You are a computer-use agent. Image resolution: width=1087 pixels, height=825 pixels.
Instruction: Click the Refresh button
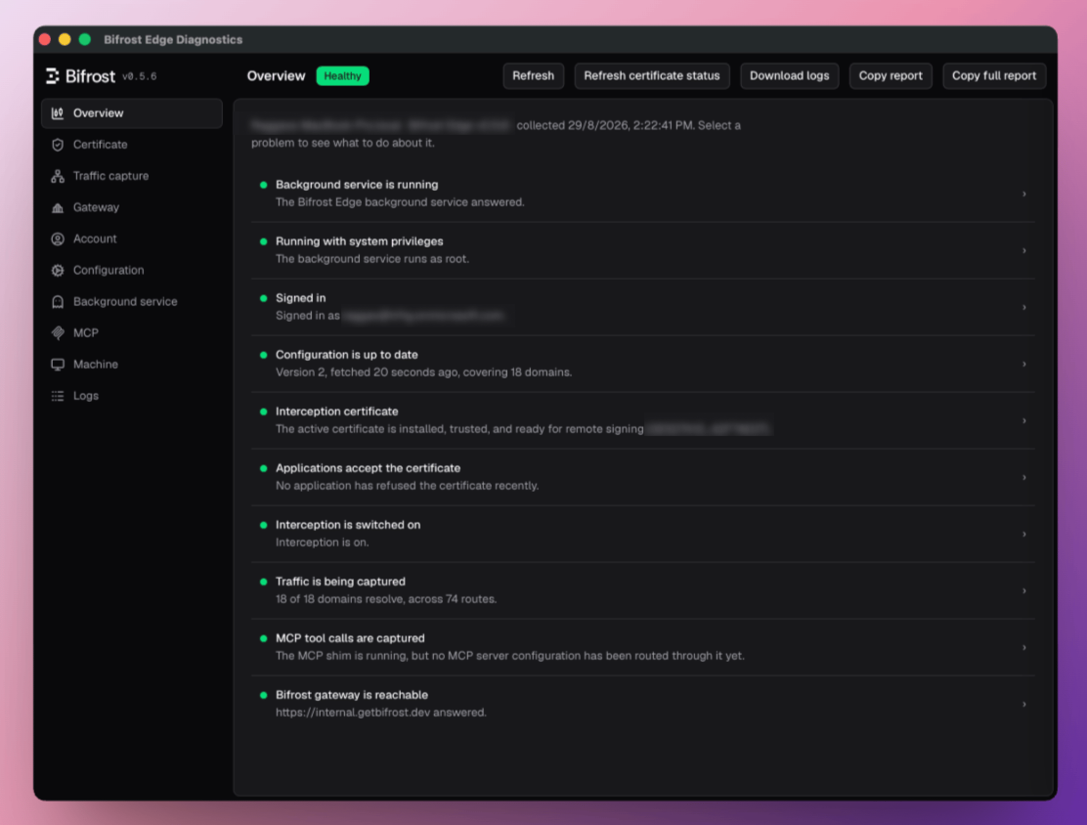click(x=533, y=76)
